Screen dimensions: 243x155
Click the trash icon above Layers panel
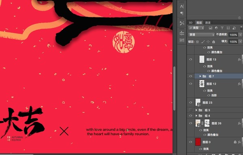tap(239, 18)
